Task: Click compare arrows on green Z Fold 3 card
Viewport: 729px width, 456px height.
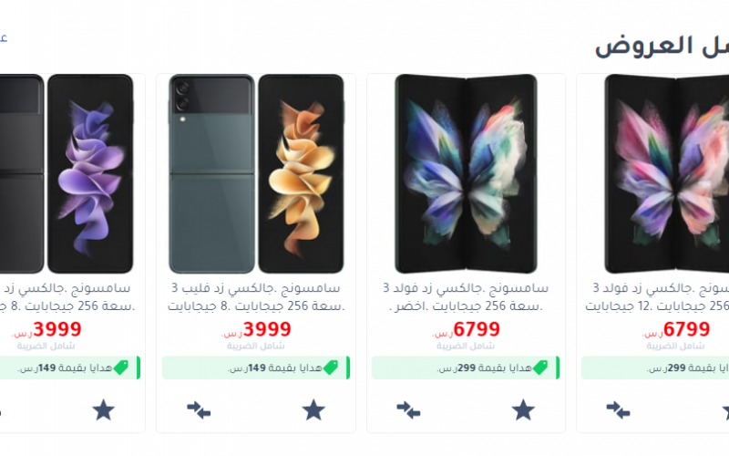Action: pos(408,410)
